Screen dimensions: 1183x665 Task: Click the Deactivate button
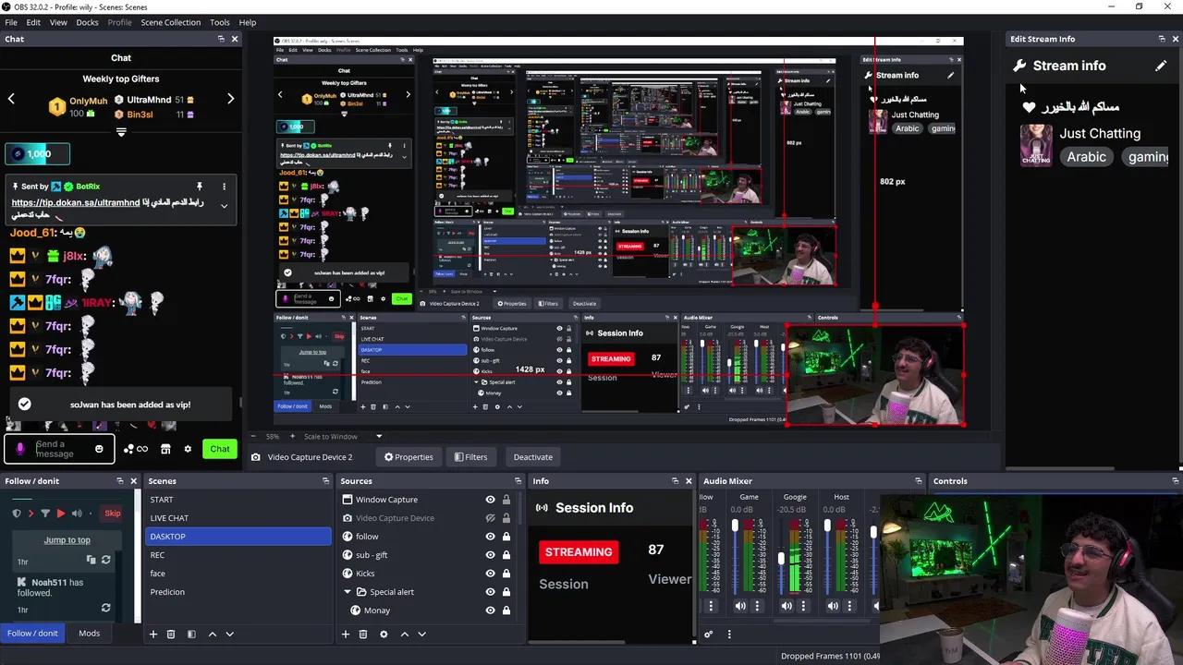(x=532, y=456)
